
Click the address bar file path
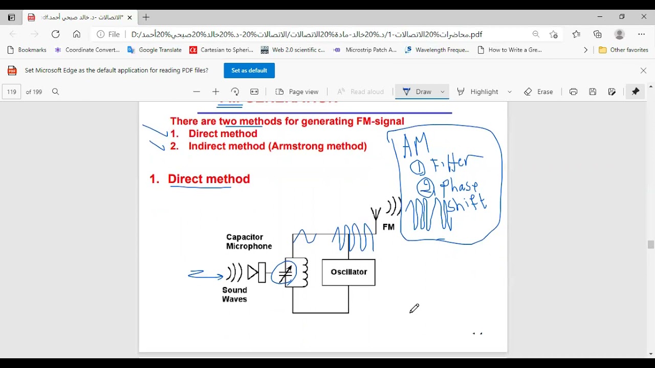pyautogui.click(x=307, y=34)
